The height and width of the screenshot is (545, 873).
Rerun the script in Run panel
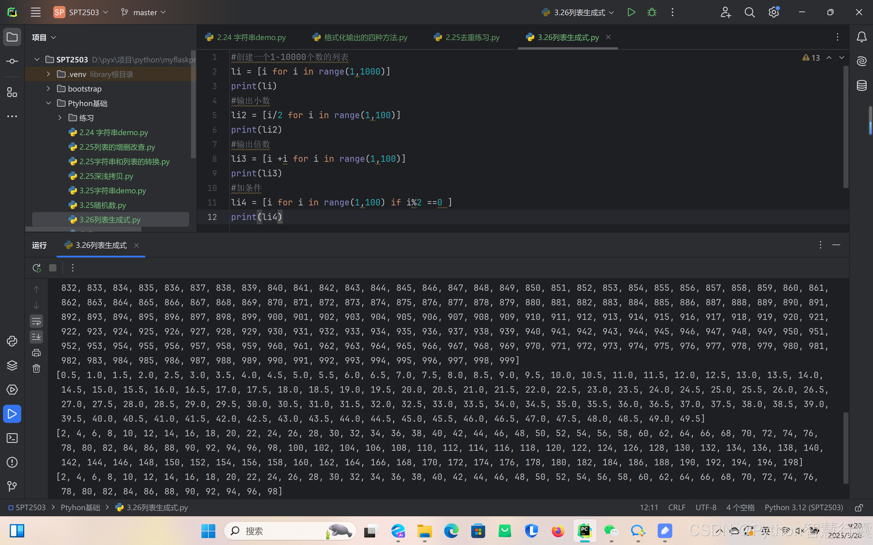36,268
